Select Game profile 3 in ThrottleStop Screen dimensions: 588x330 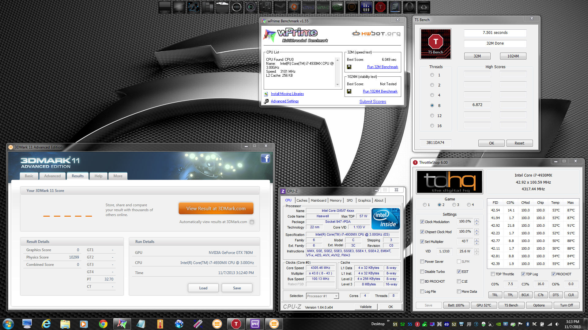(x=454, y=205)
